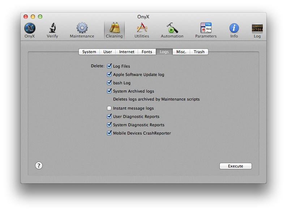287x212 pixels.
Task: Switch to the Fonts tab
Action: tap(147, 52)
